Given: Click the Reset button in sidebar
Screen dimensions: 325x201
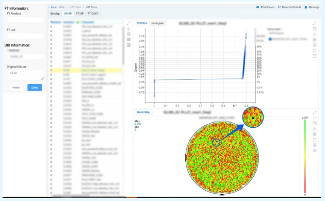Looking at the screenshot, I should pos(16,88).
